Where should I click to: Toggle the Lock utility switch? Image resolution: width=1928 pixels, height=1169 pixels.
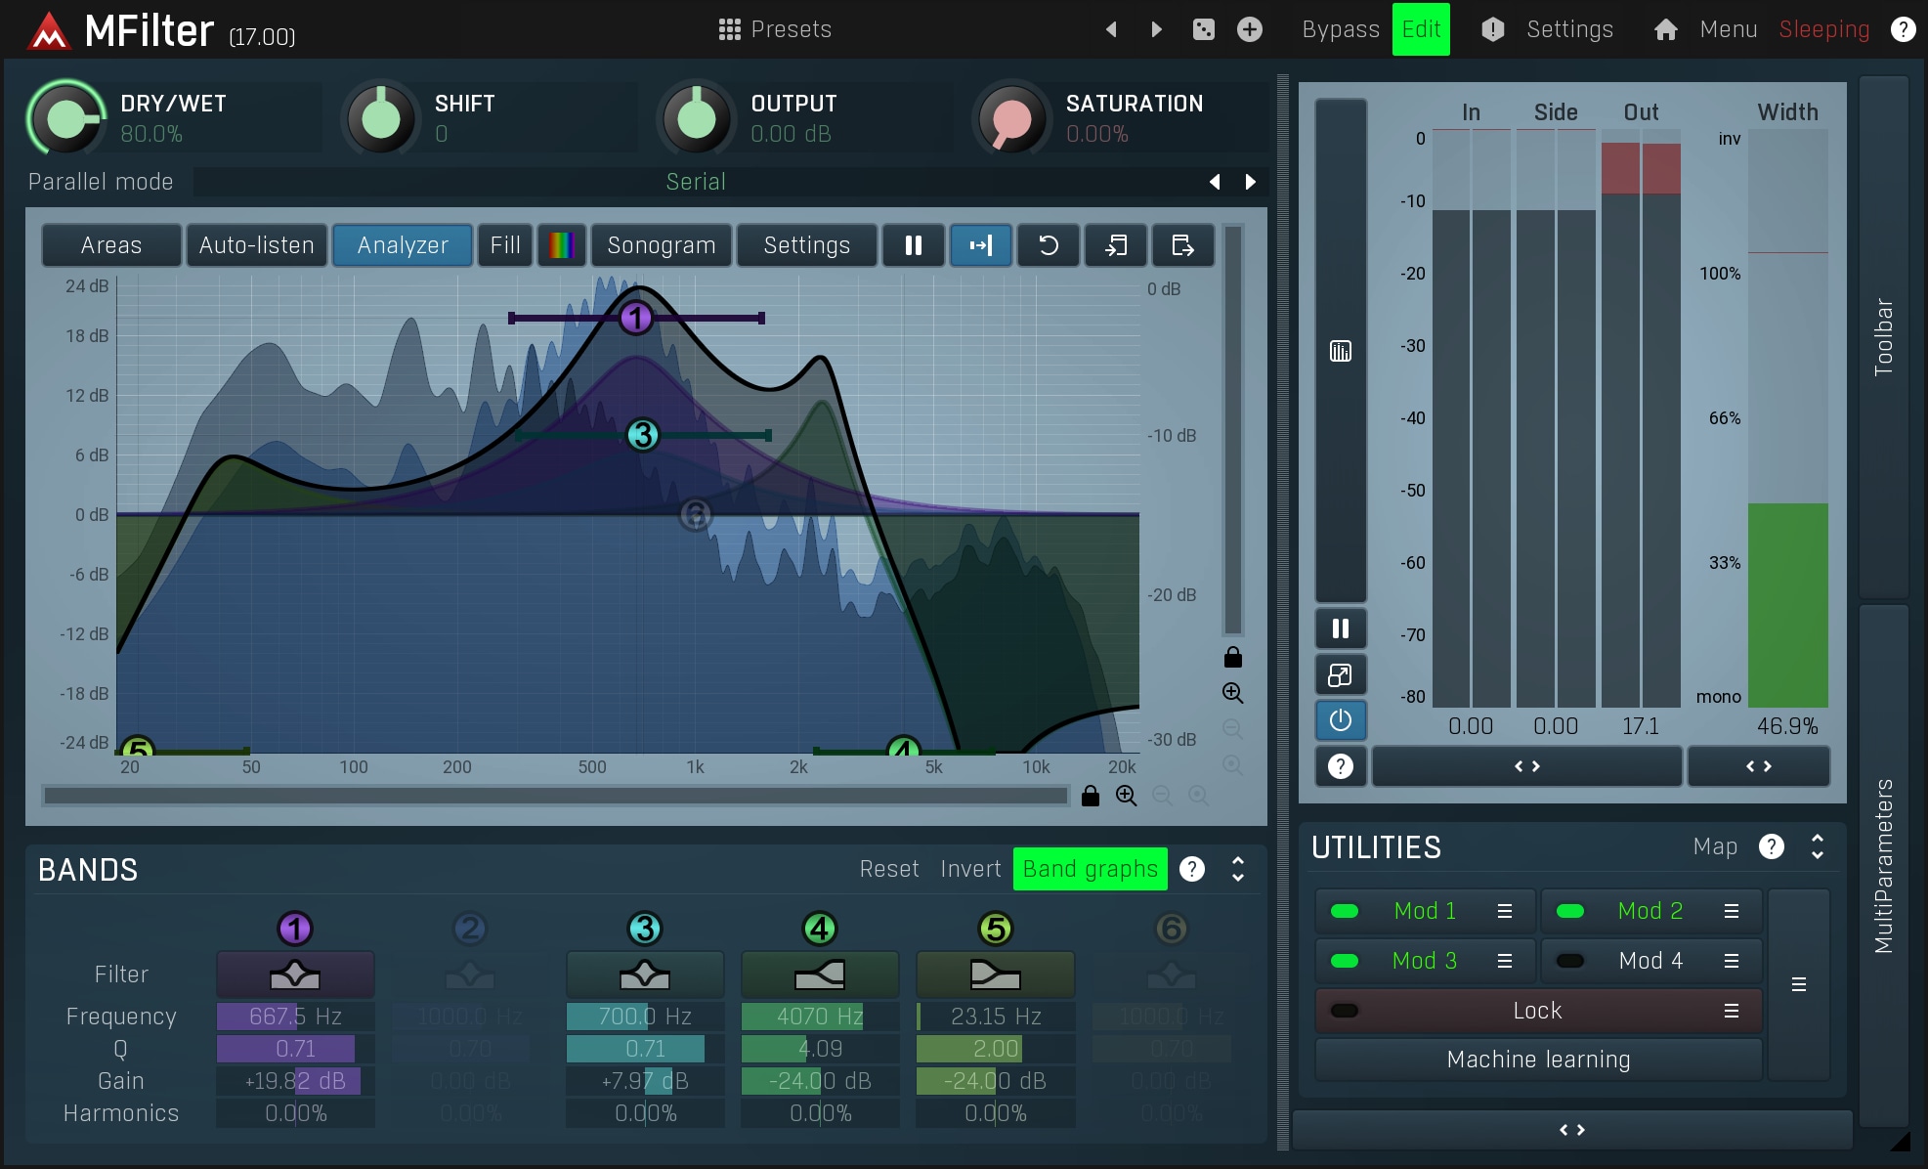pos(1345,1011)
